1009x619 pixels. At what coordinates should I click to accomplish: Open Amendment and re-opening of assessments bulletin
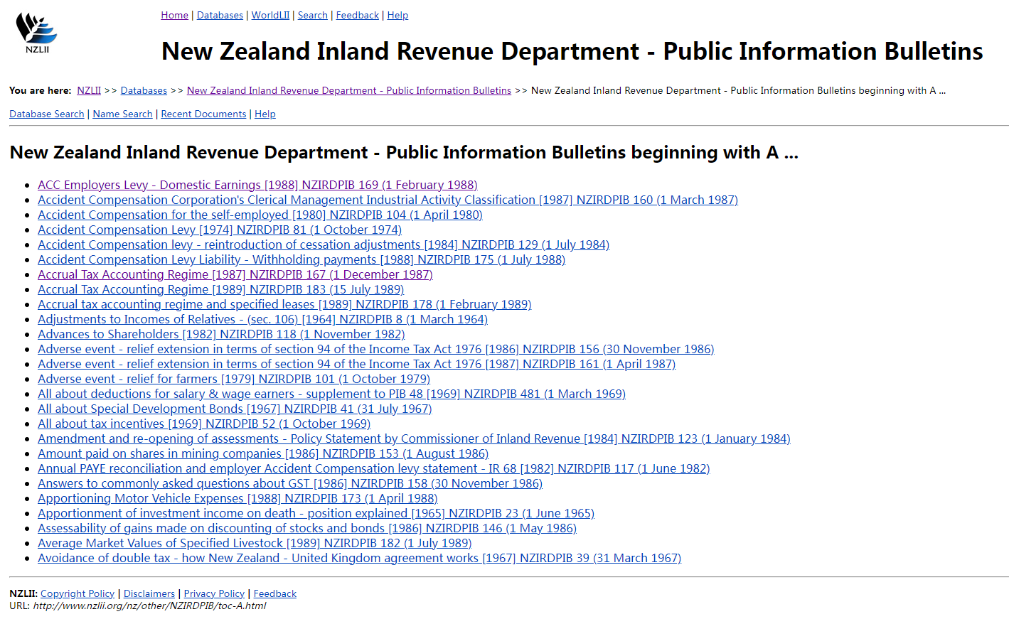click(x=414, y=438)
